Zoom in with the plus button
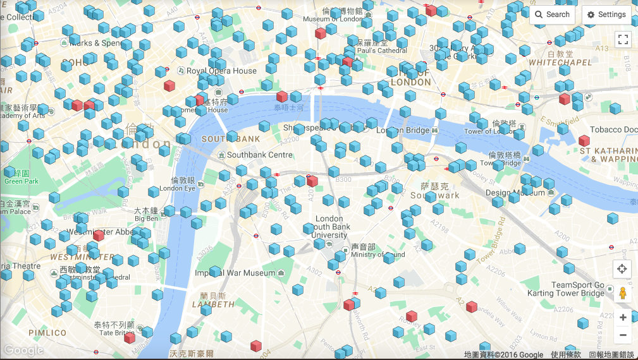This screenshot has width=638, height=360. [x=623, y=317]
